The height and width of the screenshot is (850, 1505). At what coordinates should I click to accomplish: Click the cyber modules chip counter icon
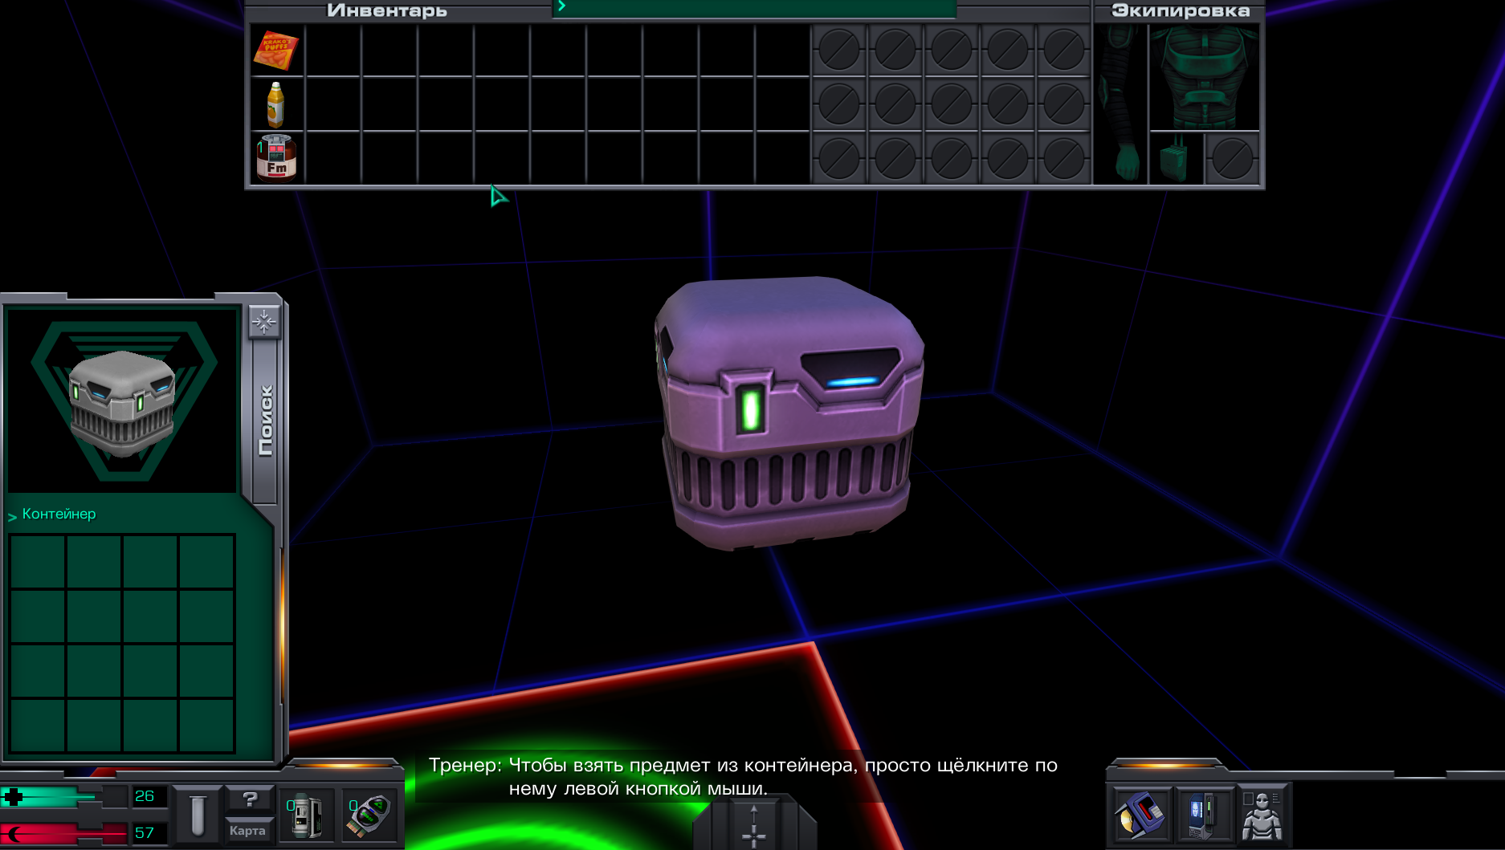[x=369, y=815]
